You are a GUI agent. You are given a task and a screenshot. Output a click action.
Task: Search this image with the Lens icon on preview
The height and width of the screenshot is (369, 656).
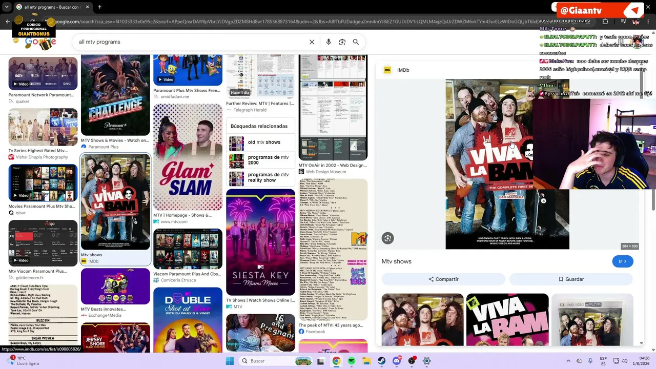point(388,238)
